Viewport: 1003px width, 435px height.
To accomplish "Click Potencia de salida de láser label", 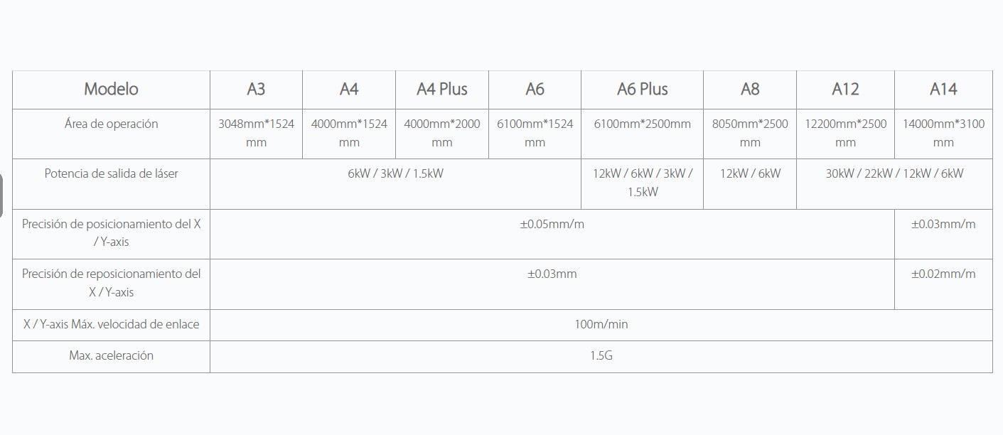I will [111, 173].
